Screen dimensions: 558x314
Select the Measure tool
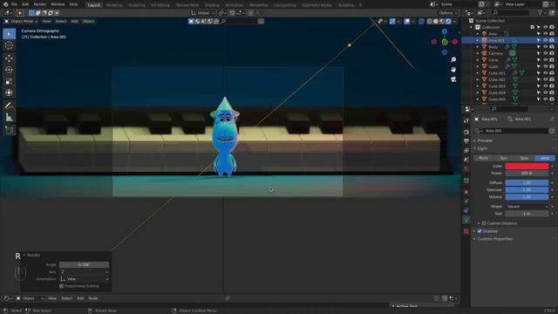pos(9,117)
